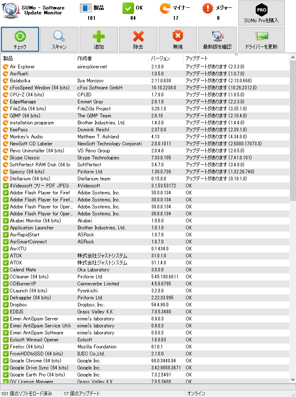Click the scrollbar down arrow
Image resolution: width=296 pixels, height=397 pixels.
click(293, 380)
